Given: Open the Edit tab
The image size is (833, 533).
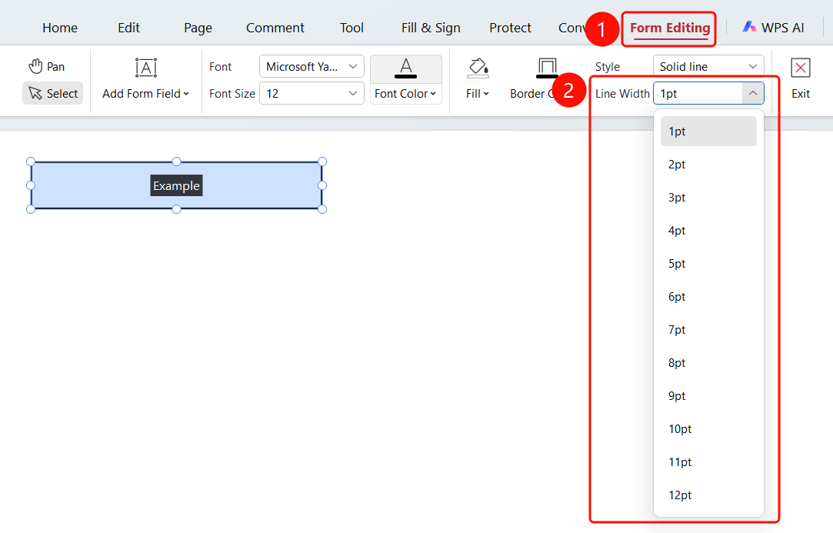Looking at the screenshot, I should click(128, 28).
